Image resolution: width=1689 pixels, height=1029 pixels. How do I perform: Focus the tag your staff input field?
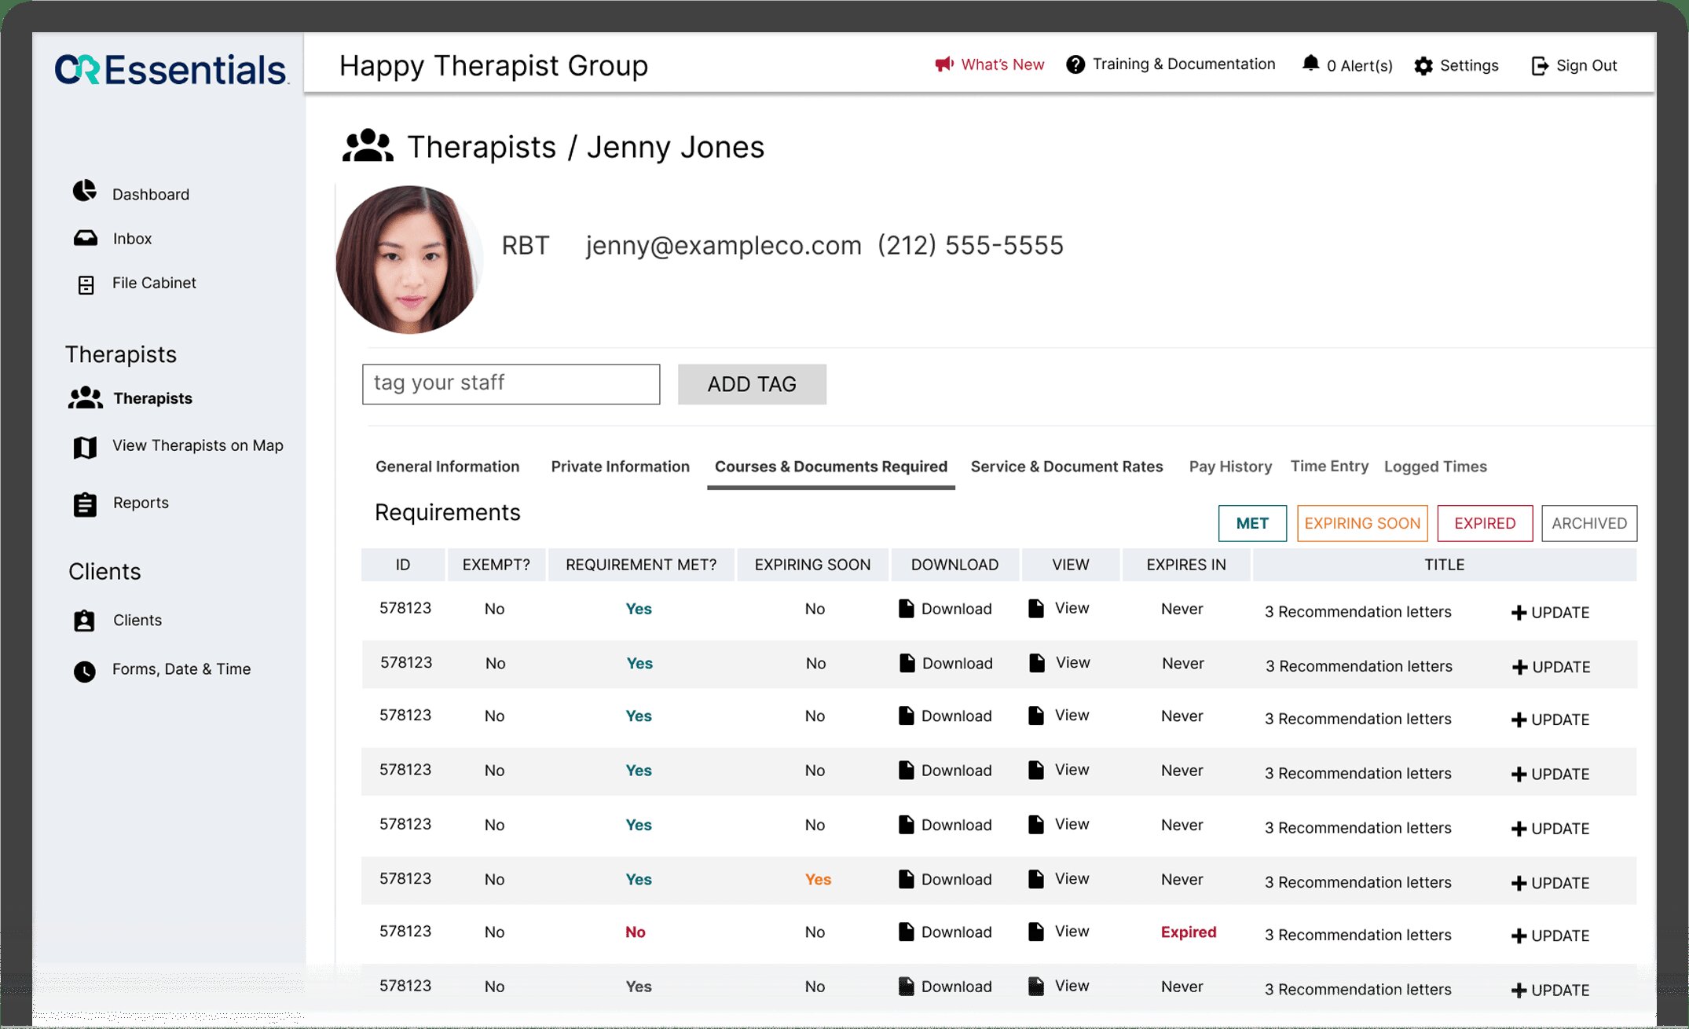click(x=511, y=384)
